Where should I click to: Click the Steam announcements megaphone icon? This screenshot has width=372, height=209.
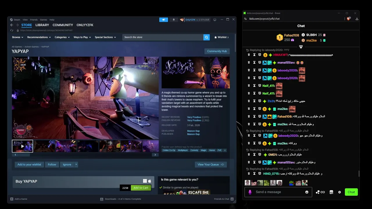point(164,20)
